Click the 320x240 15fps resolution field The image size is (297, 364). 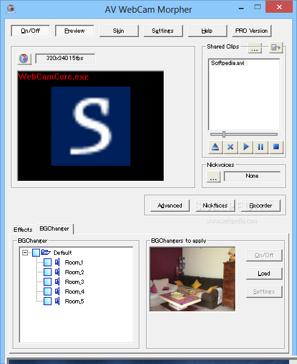[65, 58]
